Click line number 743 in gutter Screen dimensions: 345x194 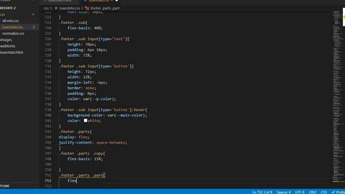pos(48,131)
